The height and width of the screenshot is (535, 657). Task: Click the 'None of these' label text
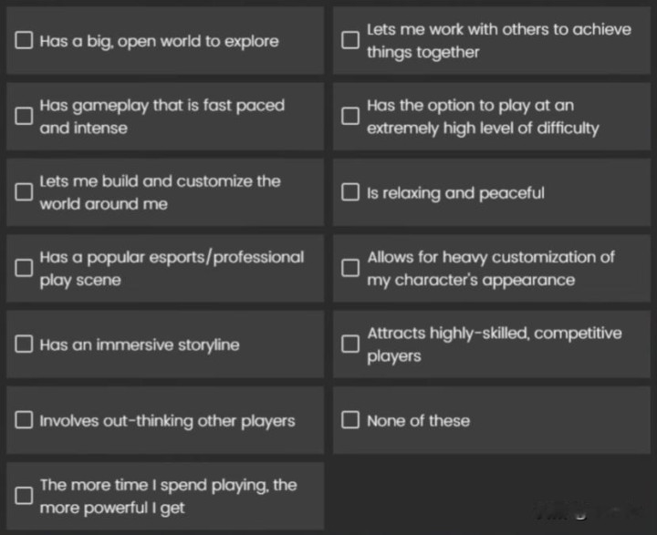pos(418,420)
